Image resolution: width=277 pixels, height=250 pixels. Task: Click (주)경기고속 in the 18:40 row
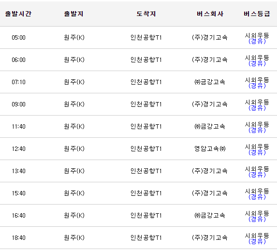[x=210, y=238]
